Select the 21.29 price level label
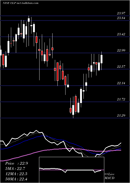Image resolution: width=130 pixels, height=183 pixels. click(x=121, y=116)
